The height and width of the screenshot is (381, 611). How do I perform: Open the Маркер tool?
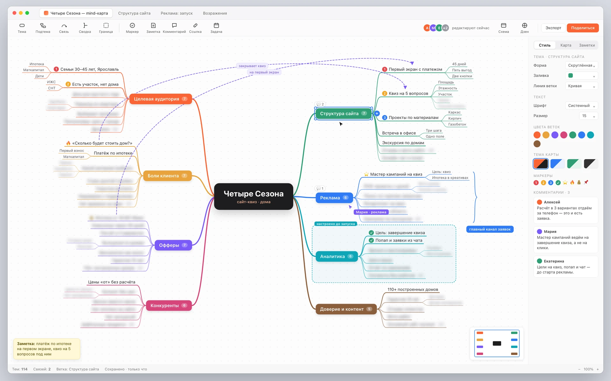pos(132,28)
